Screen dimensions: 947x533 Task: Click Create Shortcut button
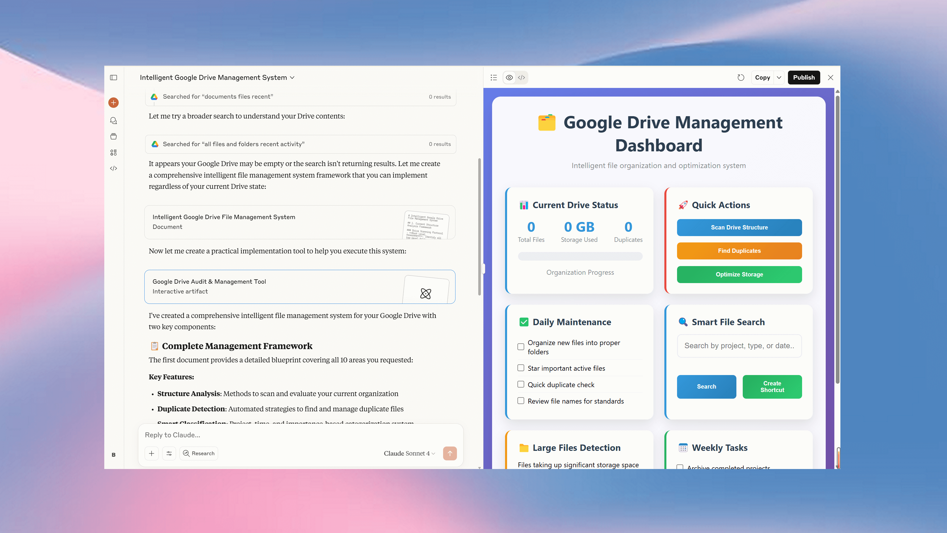tap(772, 387)
